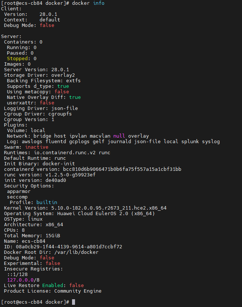Click the Docker ID value 08a0cb29
The image size is (242, 307).
click(x=69, y=247)
